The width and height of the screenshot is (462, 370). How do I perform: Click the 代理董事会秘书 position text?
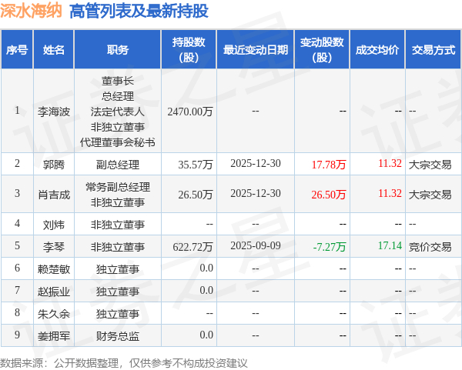click(118, 142)
